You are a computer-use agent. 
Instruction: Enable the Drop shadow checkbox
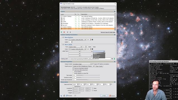pos(73,72)
